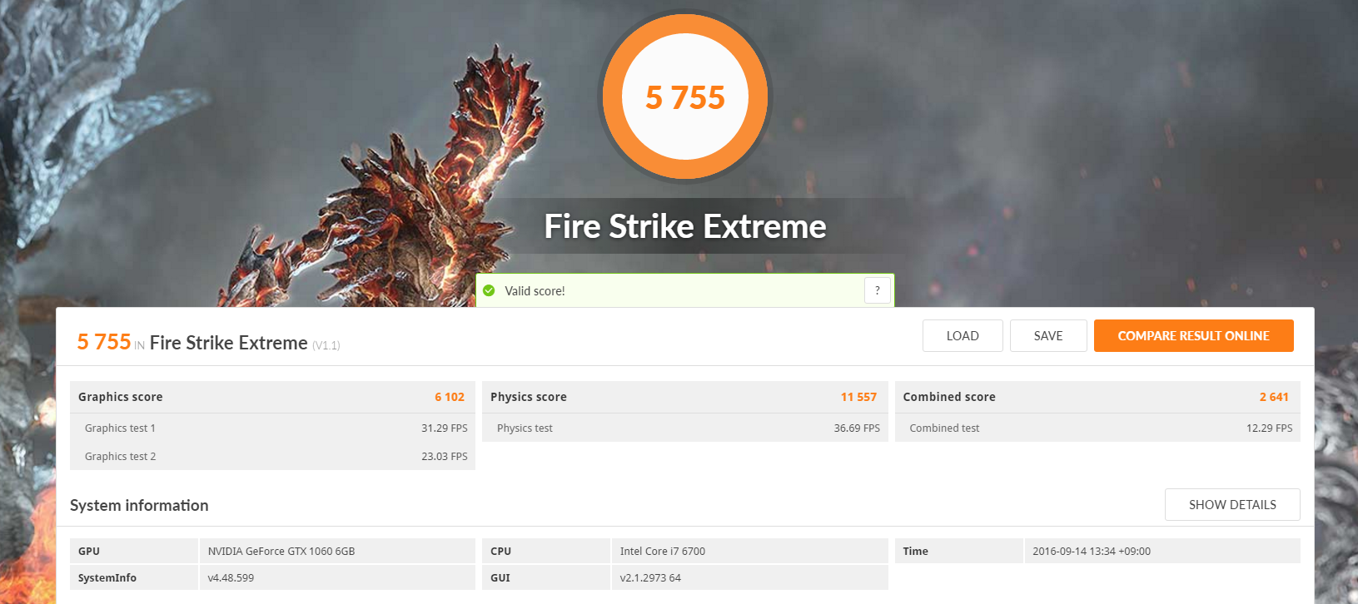Click the Graphics test 1 row

coord(272,428)
